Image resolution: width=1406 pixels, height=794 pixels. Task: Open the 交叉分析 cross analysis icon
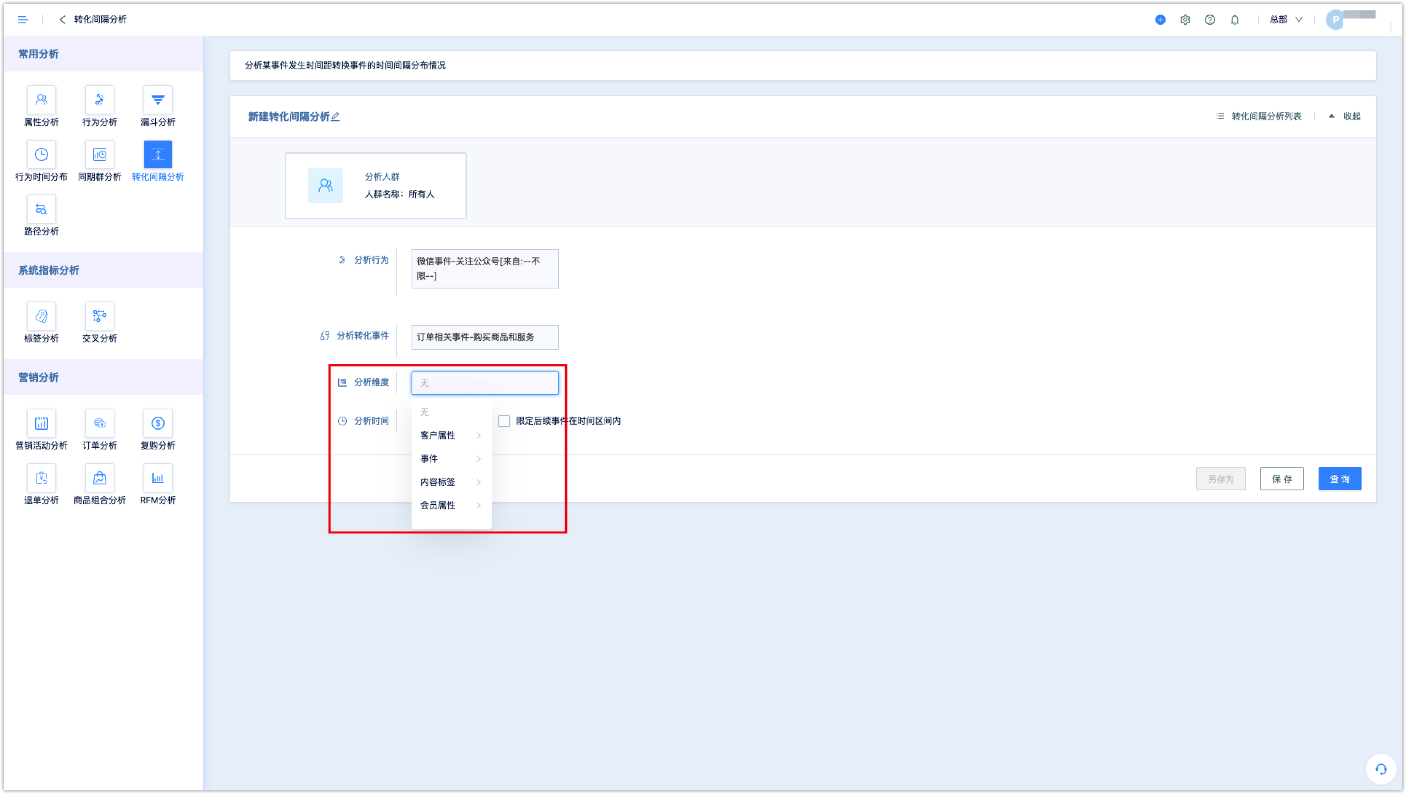(99, 316)
